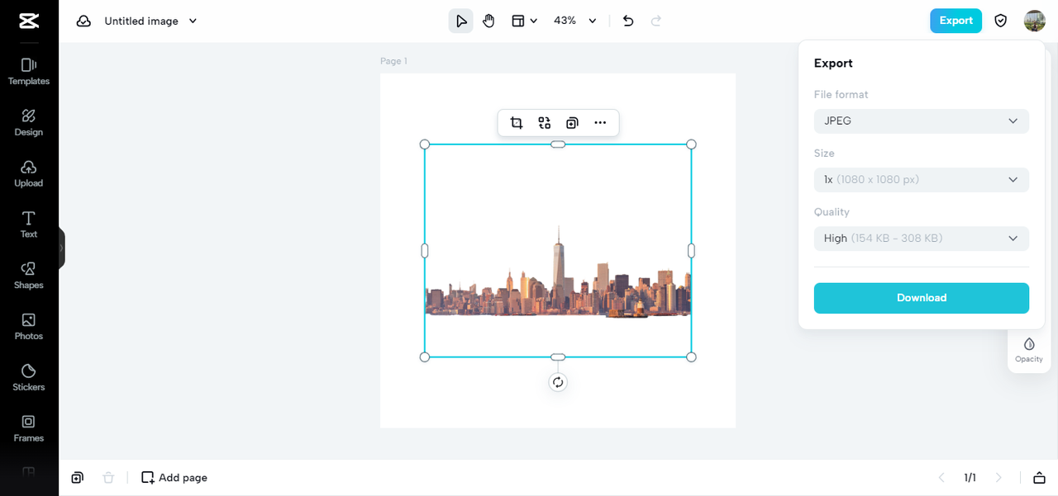
Task: Click the cloud save status icon
Action: point(83,21)
